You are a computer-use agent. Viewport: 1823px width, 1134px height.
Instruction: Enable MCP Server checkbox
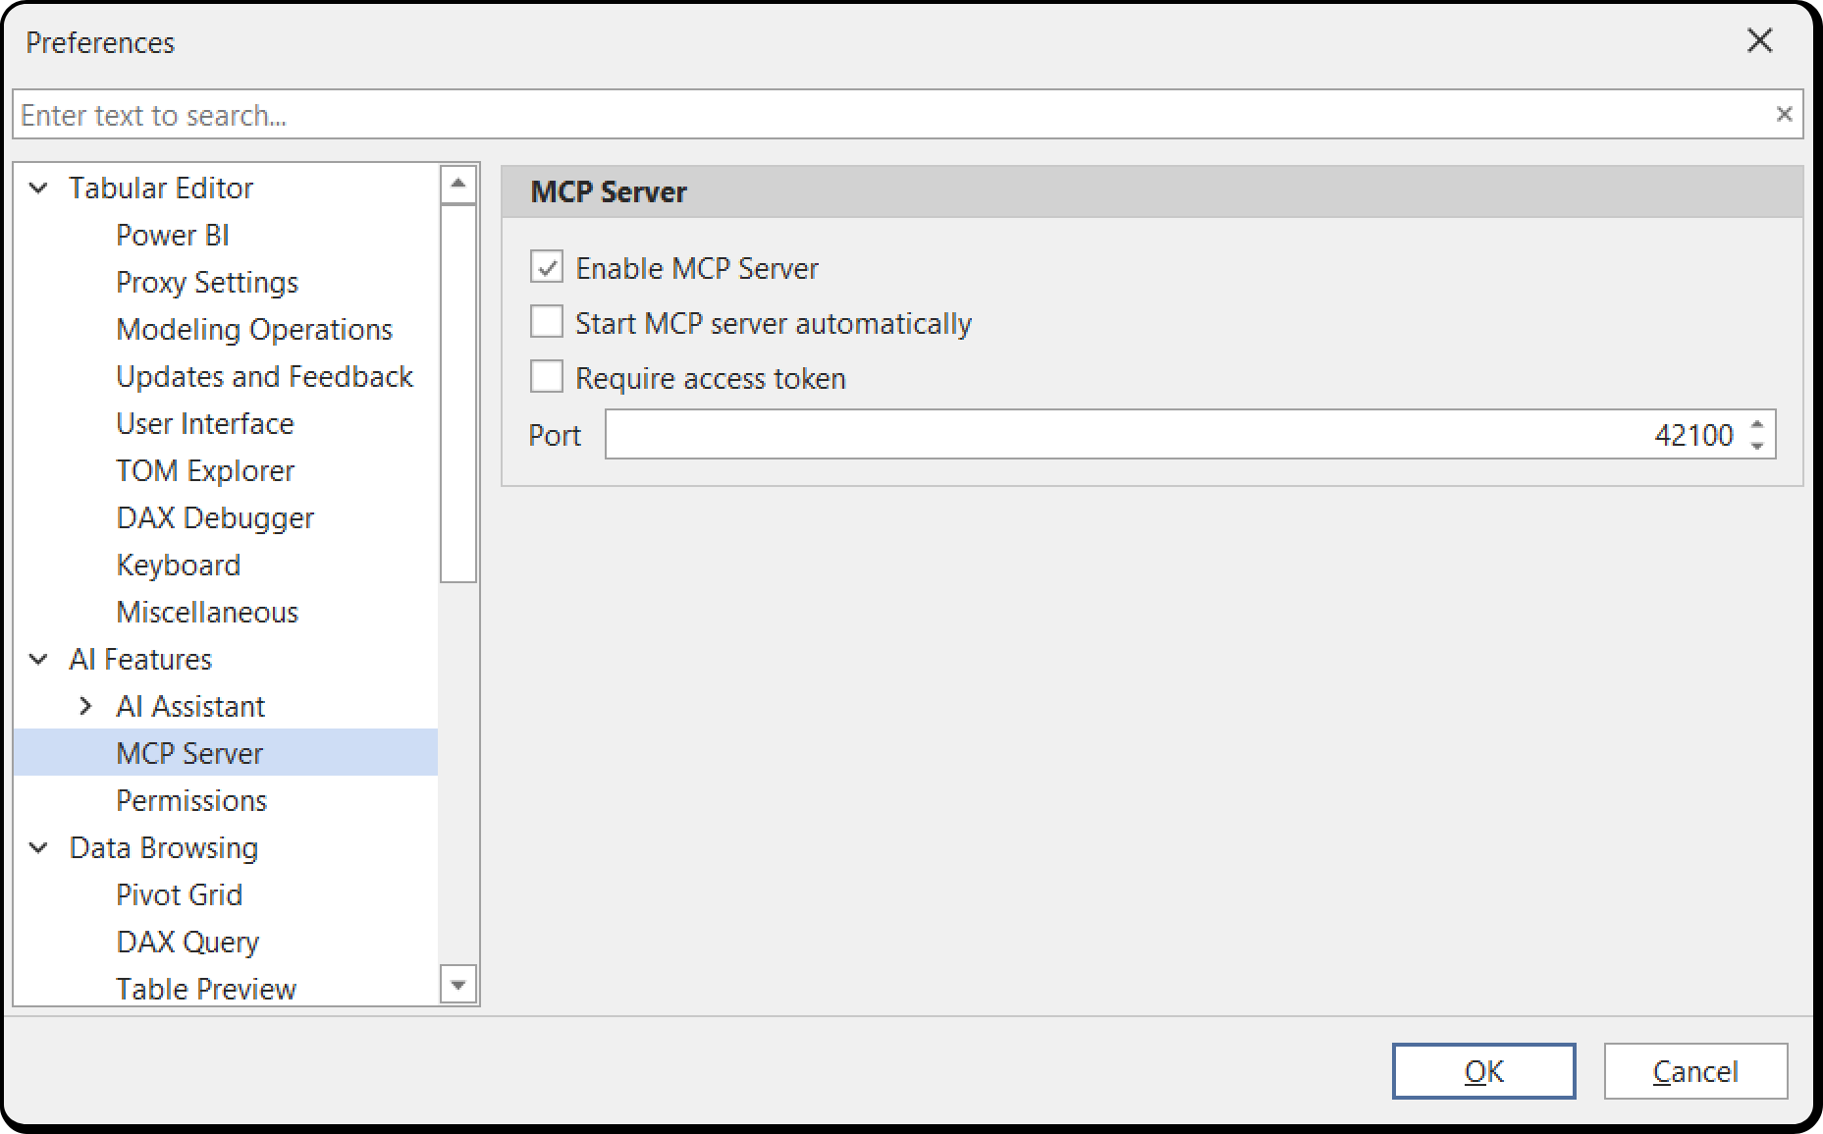(x=547, y=267)
